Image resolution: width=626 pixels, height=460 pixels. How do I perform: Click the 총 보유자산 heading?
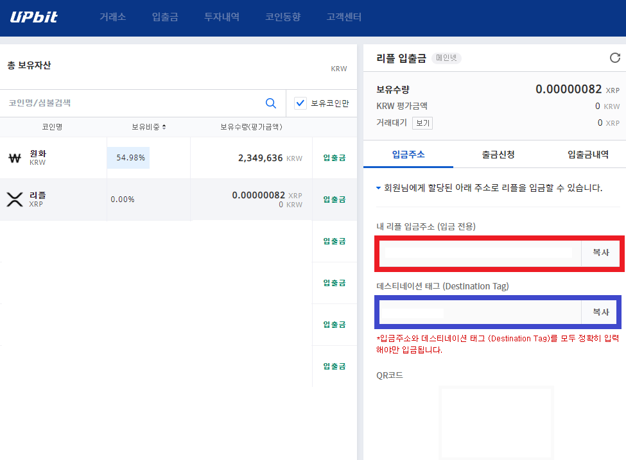(x=29, y=65)
